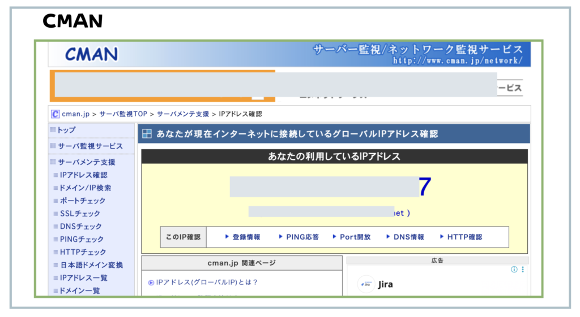The image size is (580, 317).
Task: Click bullet icon beside IPアドレス(グローバルIP)とは？
Action: [151, 283]
